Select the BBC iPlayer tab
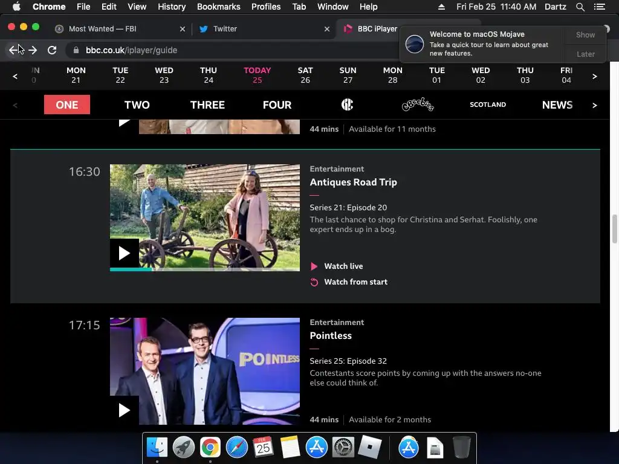This screenshot has height=464, width=619. 377,29
